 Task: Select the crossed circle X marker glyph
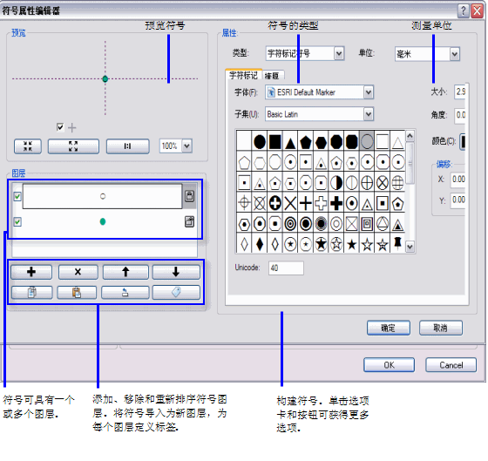point(383,183)
